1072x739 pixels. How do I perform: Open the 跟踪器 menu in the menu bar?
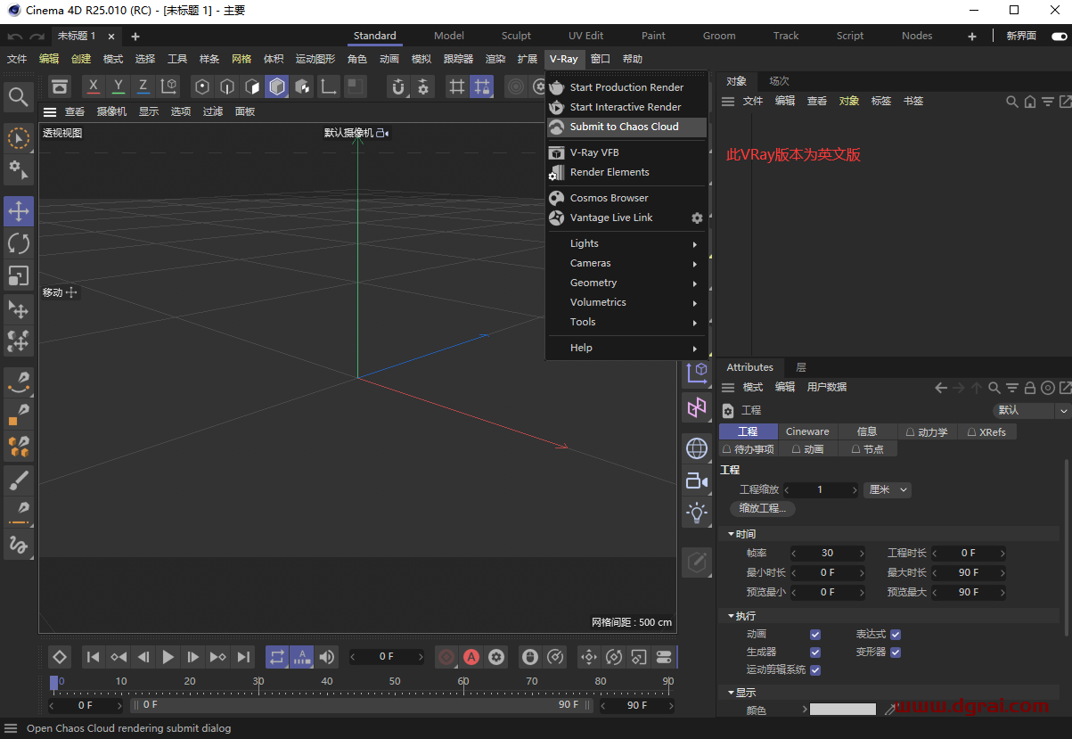pyautogui.click(x=458, y=59)
